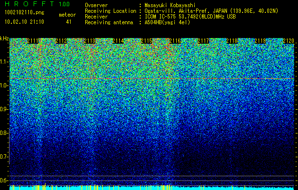Click the 2115 time marker

pos(146,41)
